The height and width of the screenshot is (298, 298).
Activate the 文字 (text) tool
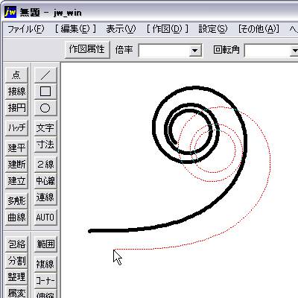(x=45, y=127)
